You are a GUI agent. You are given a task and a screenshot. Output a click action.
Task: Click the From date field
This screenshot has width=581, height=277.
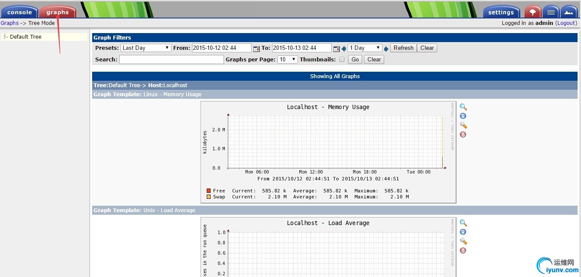pos(222,48)
